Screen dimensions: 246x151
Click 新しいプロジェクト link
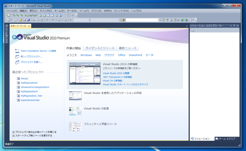pos(31,56)
